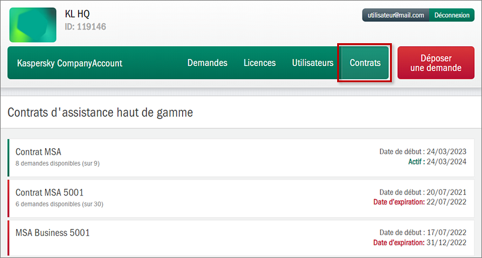Click 'Date d'expiration: 31/12/2022' text
This screenshot has width=482, height=258.
[x=419, y=242]
